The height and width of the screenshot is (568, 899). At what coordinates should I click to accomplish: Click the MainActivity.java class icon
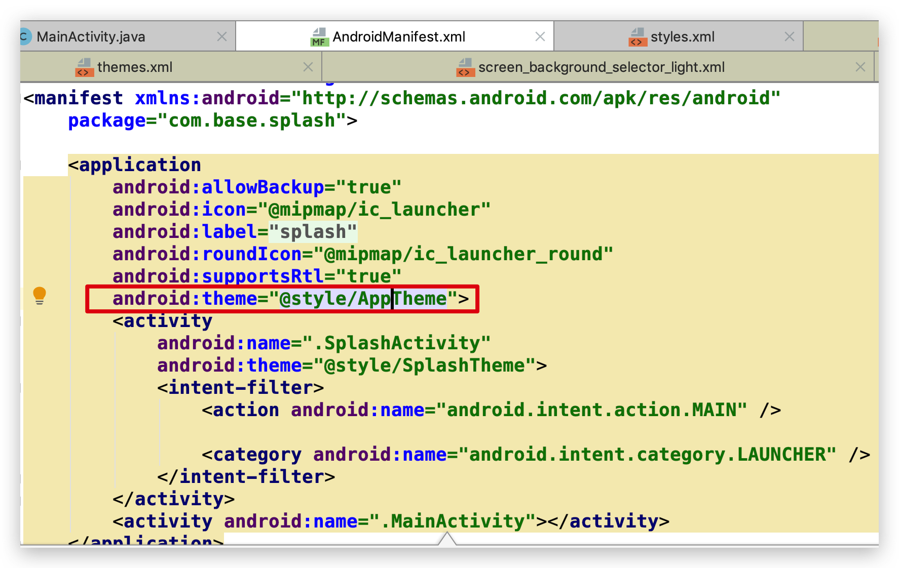pos(25,36)
